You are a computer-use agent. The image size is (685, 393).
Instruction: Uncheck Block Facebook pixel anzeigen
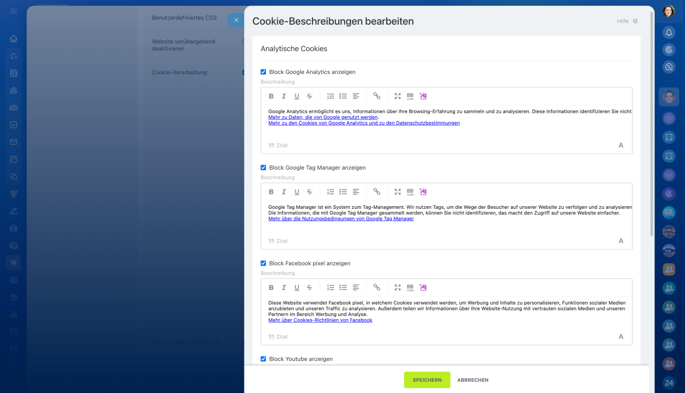(263, 263)
